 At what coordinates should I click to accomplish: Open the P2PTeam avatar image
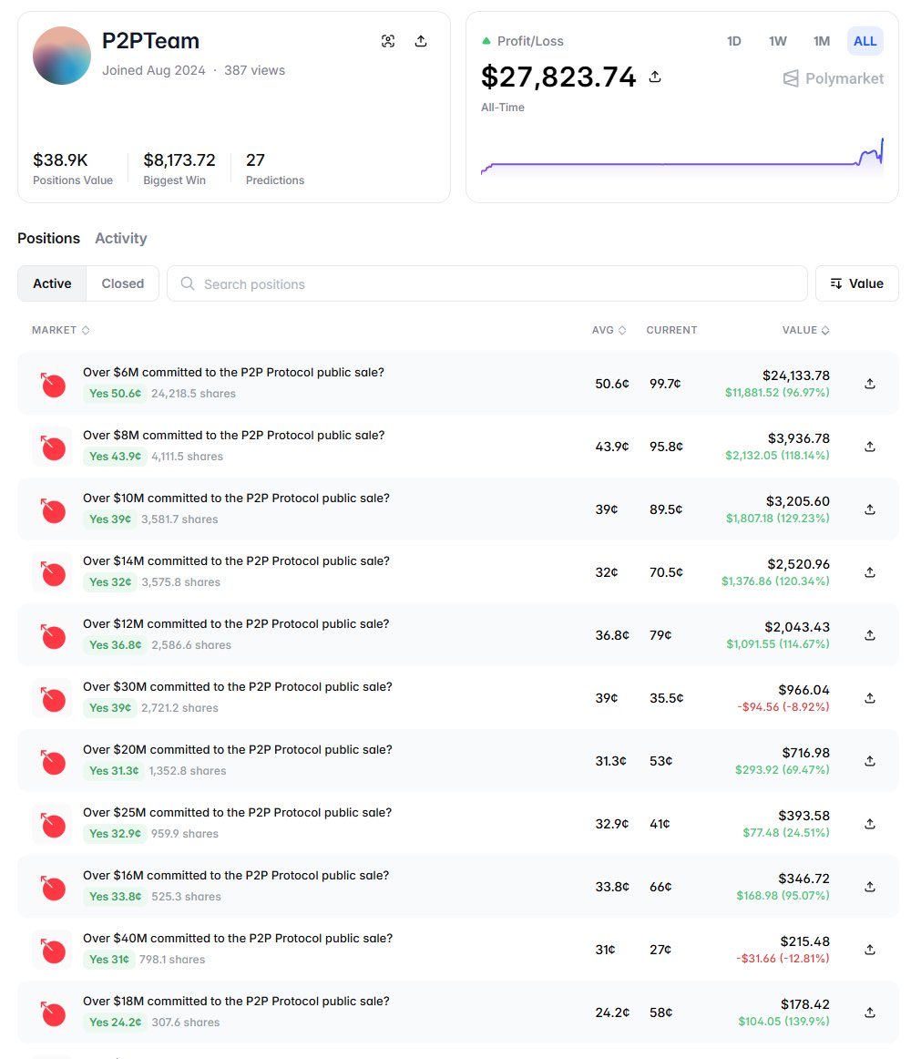click(x=61, y=56)
